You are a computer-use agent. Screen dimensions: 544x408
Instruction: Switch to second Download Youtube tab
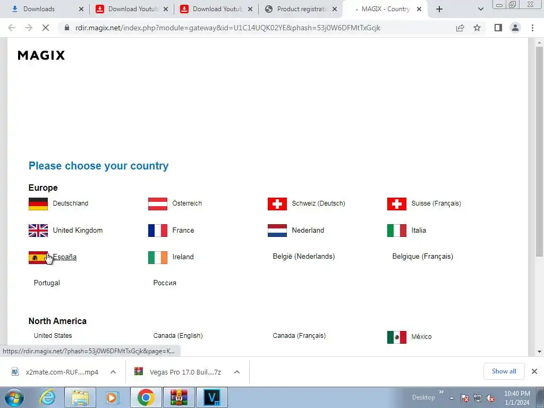point(217,9)
